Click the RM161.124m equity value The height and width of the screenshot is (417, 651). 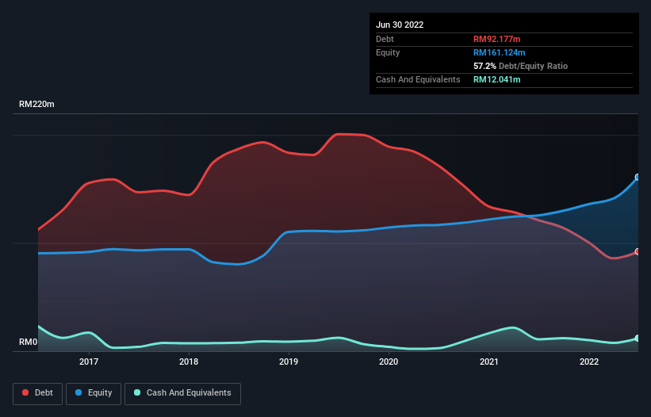coord(500,52)
